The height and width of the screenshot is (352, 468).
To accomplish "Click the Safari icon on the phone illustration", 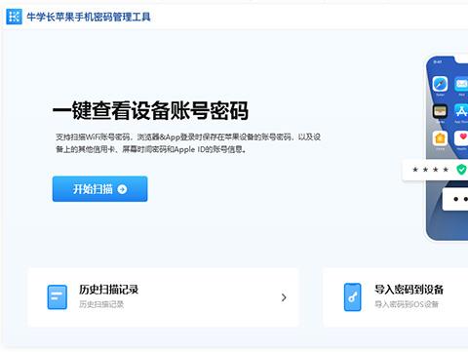I will [x=440, y=84].
